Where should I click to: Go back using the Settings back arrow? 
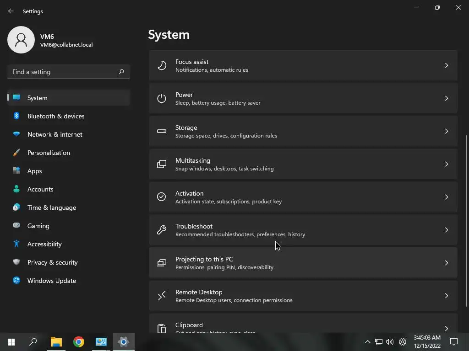pos(11,11)
